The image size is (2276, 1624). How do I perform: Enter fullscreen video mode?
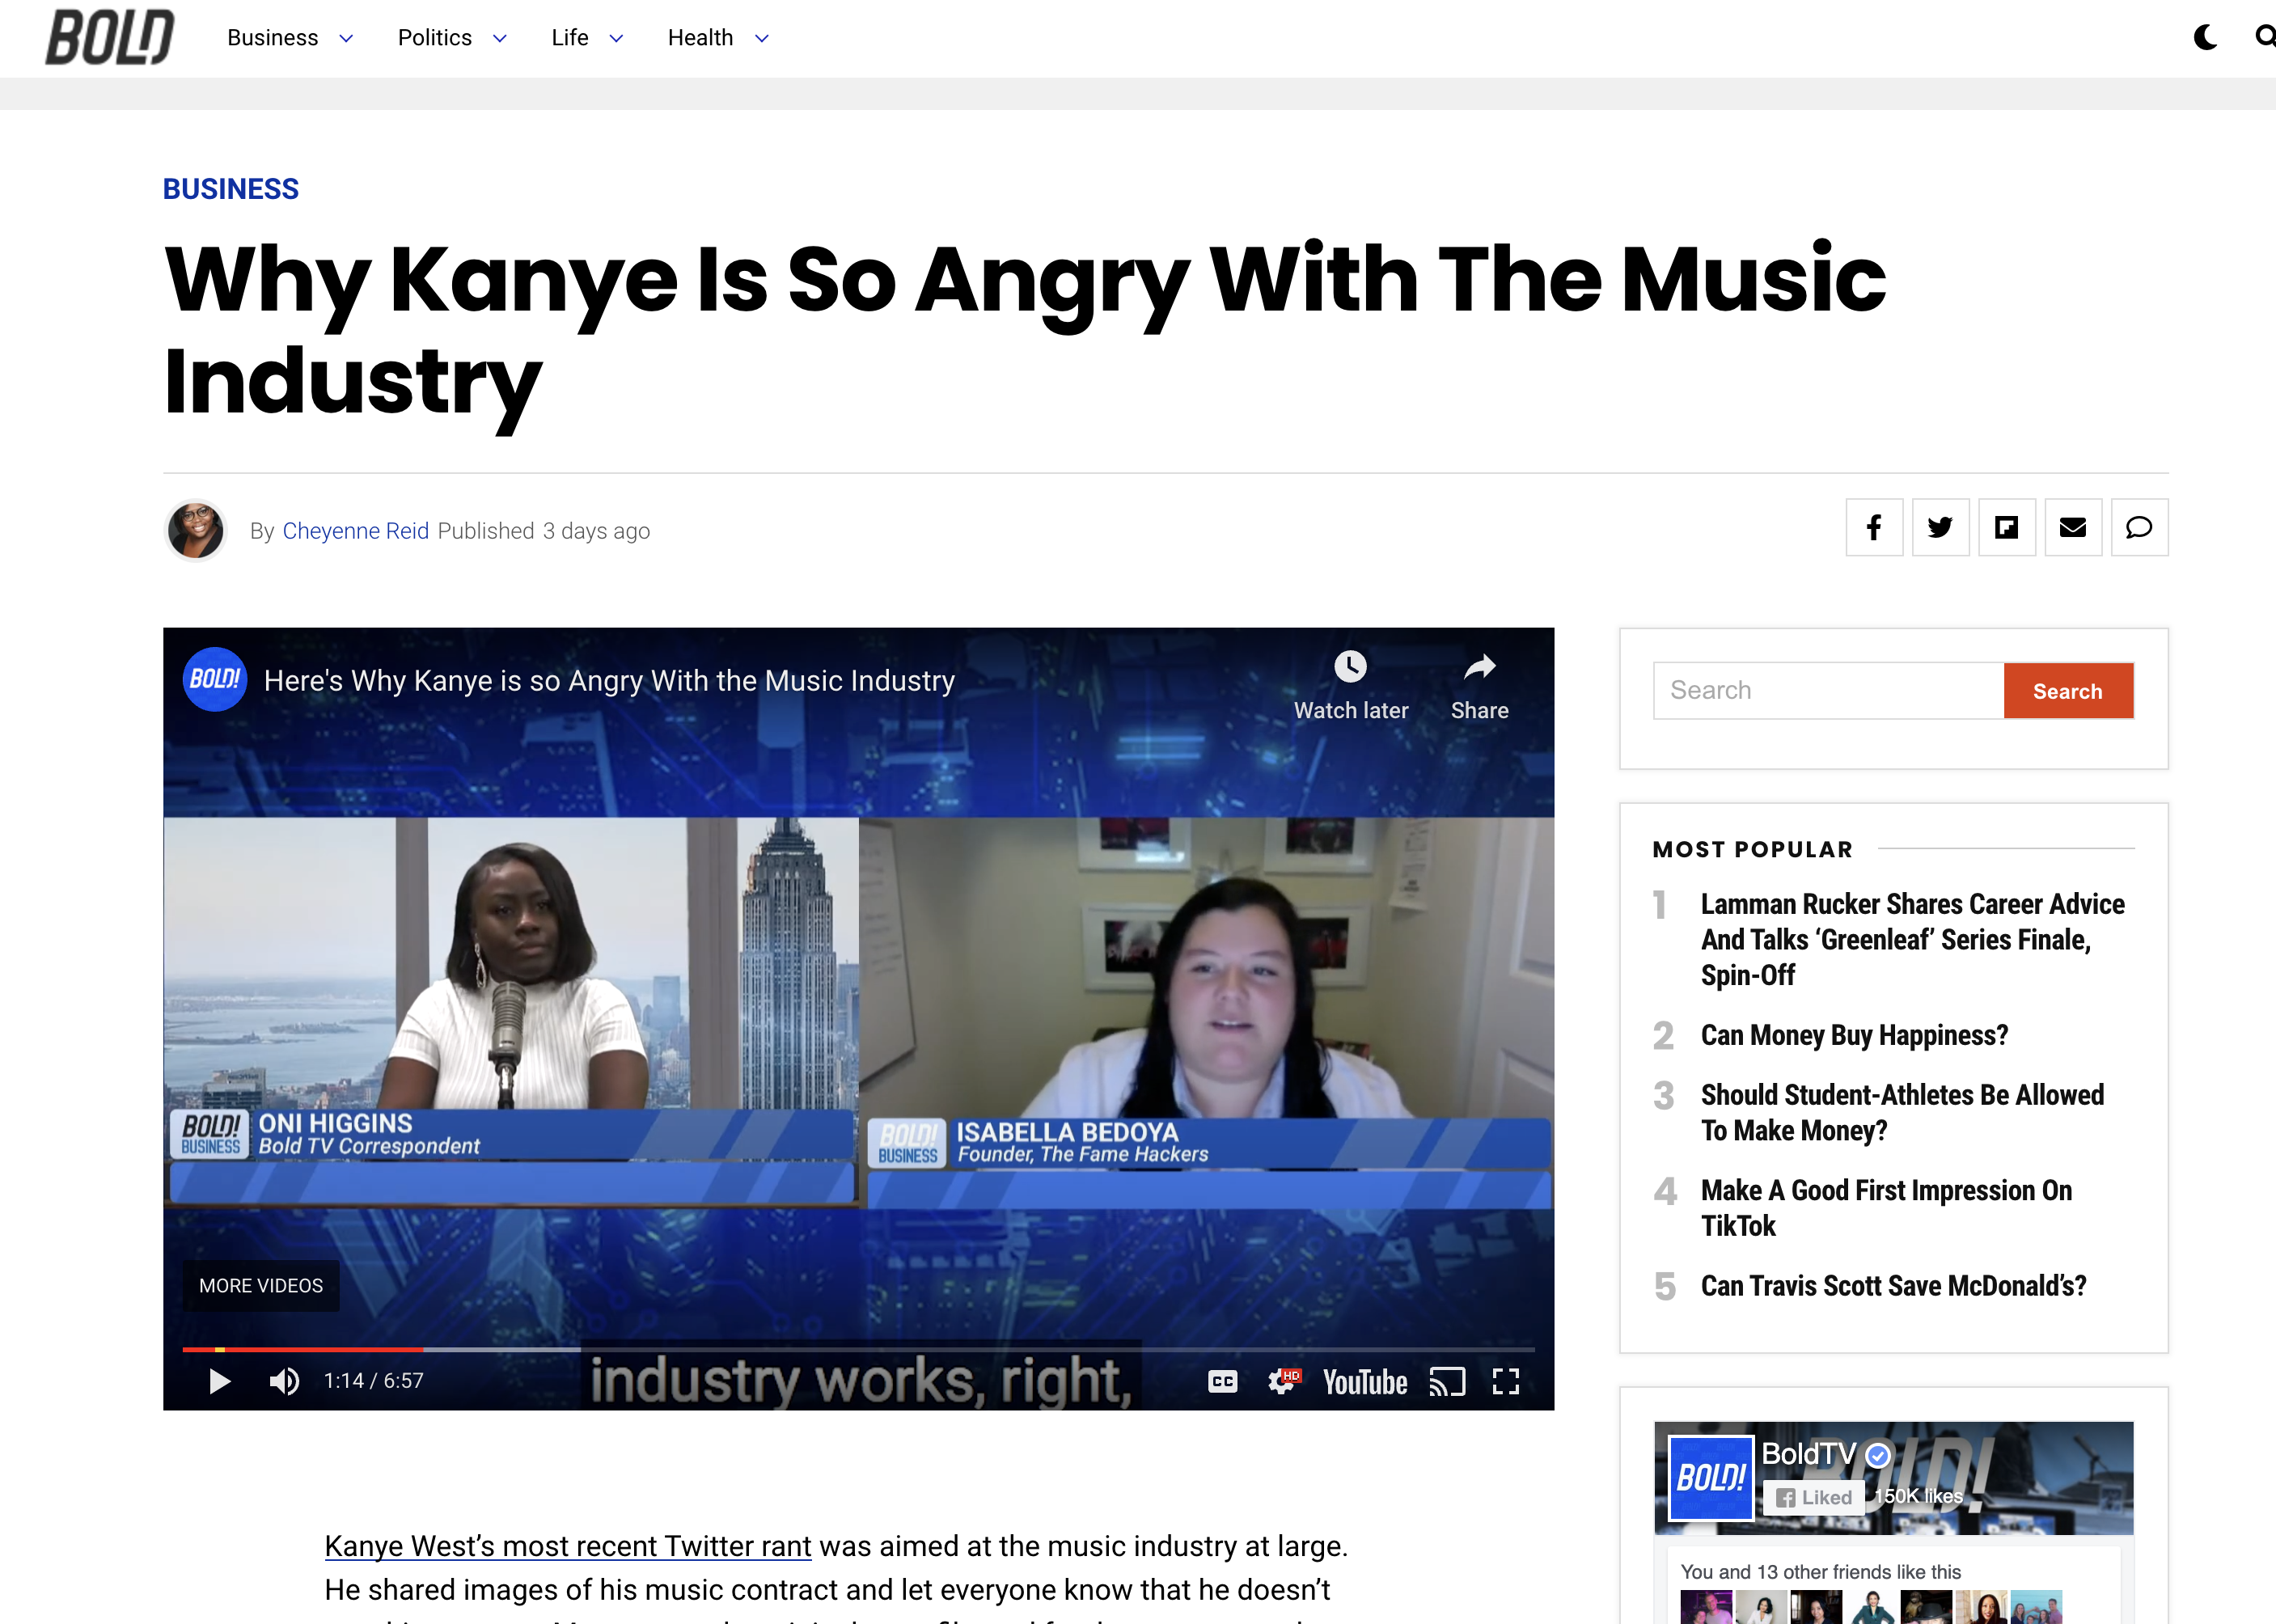coord(1506,1381)
